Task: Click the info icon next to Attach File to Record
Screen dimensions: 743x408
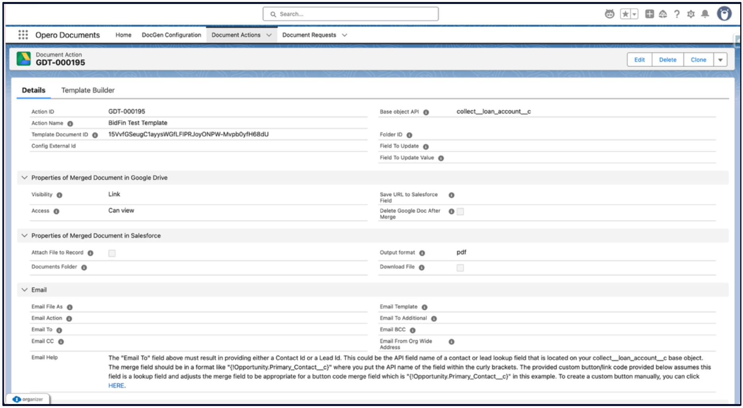Action: click(x=90, y=253)
